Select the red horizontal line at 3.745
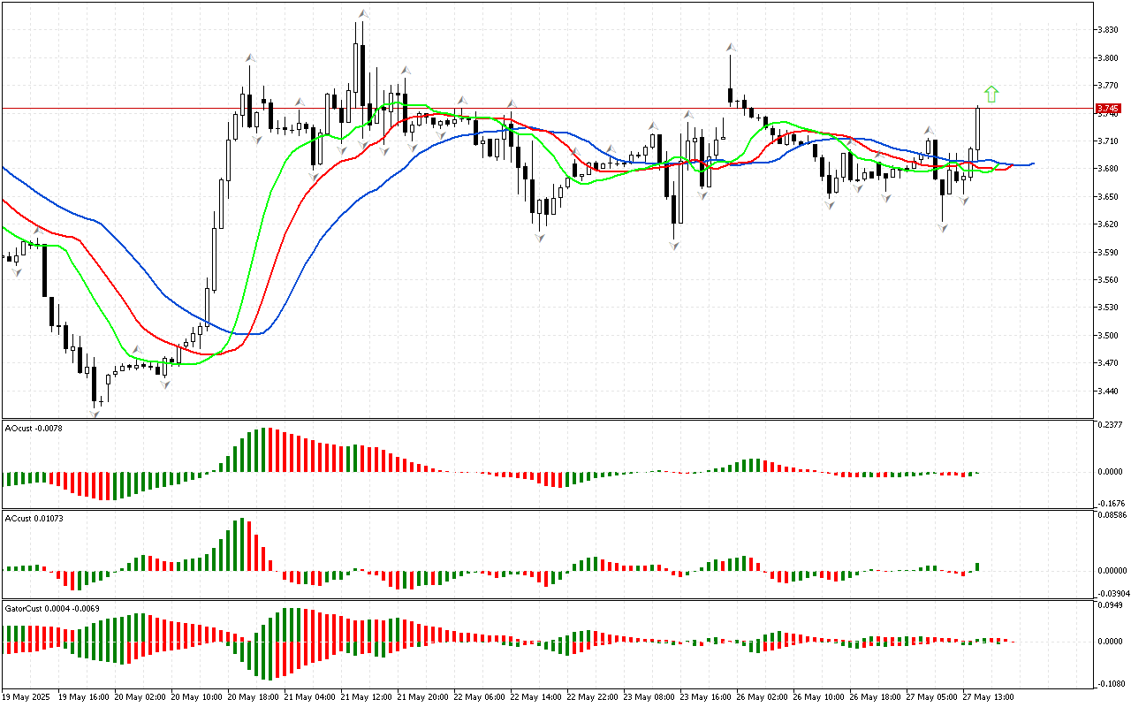Viewport: 1131px width, 707px height. [x=530, y=109]
